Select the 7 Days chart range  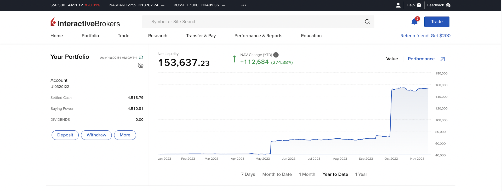coord(248,174)
